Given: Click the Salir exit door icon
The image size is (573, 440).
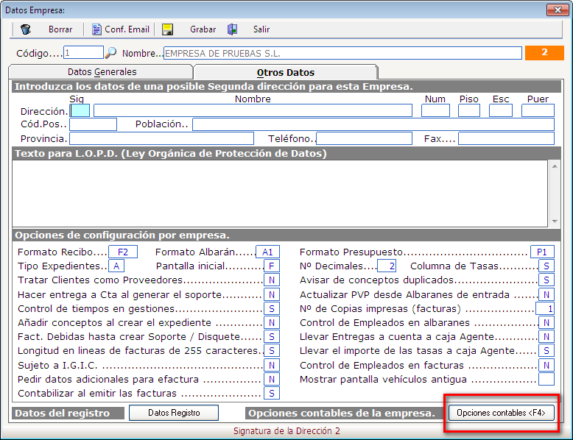Looking at the screenshot, I should [233, 29].
